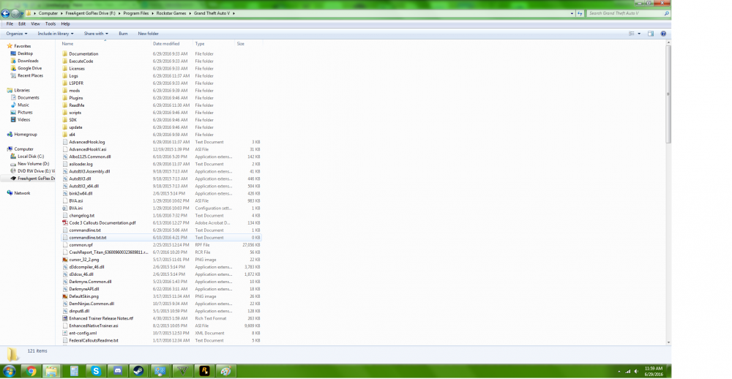Open Include in library dropdown

coord(55,34)
